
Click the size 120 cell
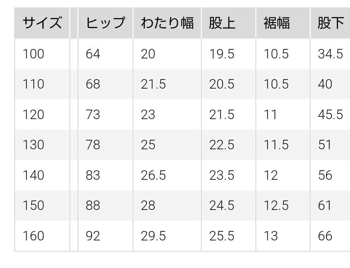click(33, 115)
